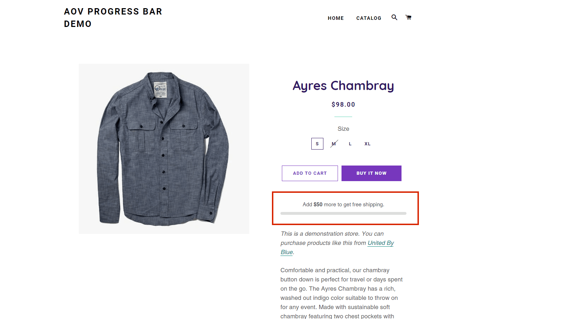Click the $98.00 product price

tap(343, 105)
